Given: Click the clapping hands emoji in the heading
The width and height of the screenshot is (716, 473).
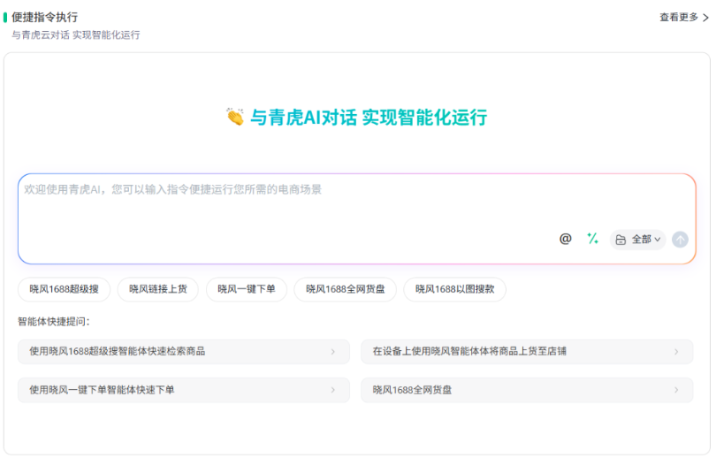Looking at the screenshot, I should pos(235,118).
